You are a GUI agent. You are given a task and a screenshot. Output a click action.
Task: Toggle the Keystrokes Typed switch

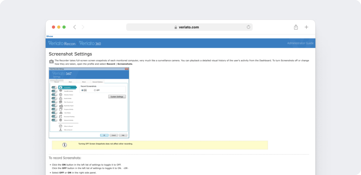(54, 105)
